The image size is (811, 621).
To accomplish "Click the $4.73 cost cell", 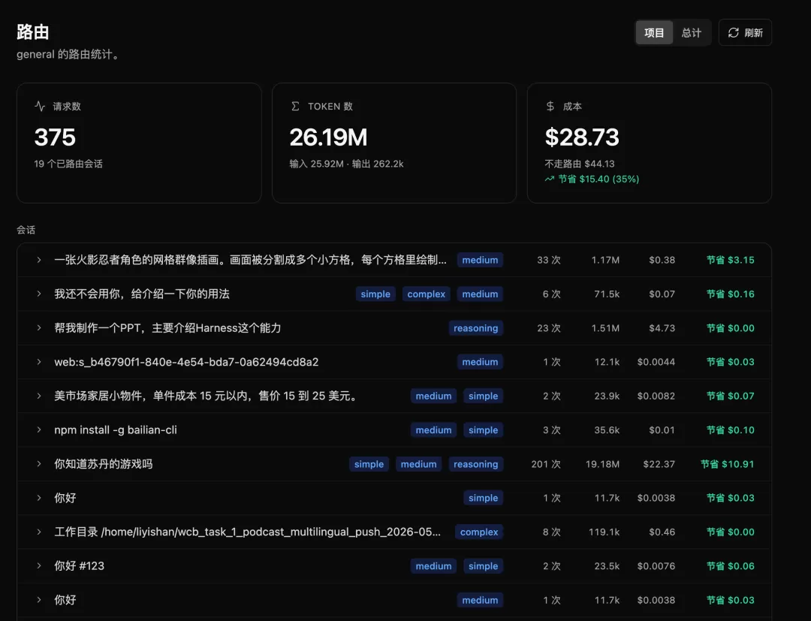I will tap(662, 328).
